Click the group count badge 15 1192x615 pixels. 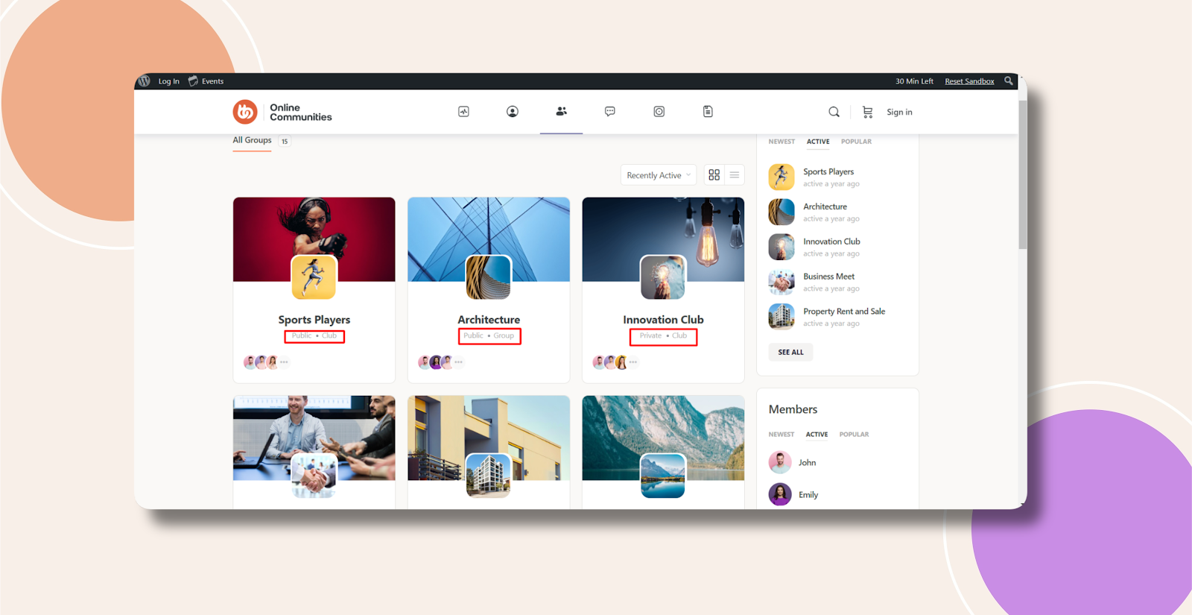pos(285,141)
